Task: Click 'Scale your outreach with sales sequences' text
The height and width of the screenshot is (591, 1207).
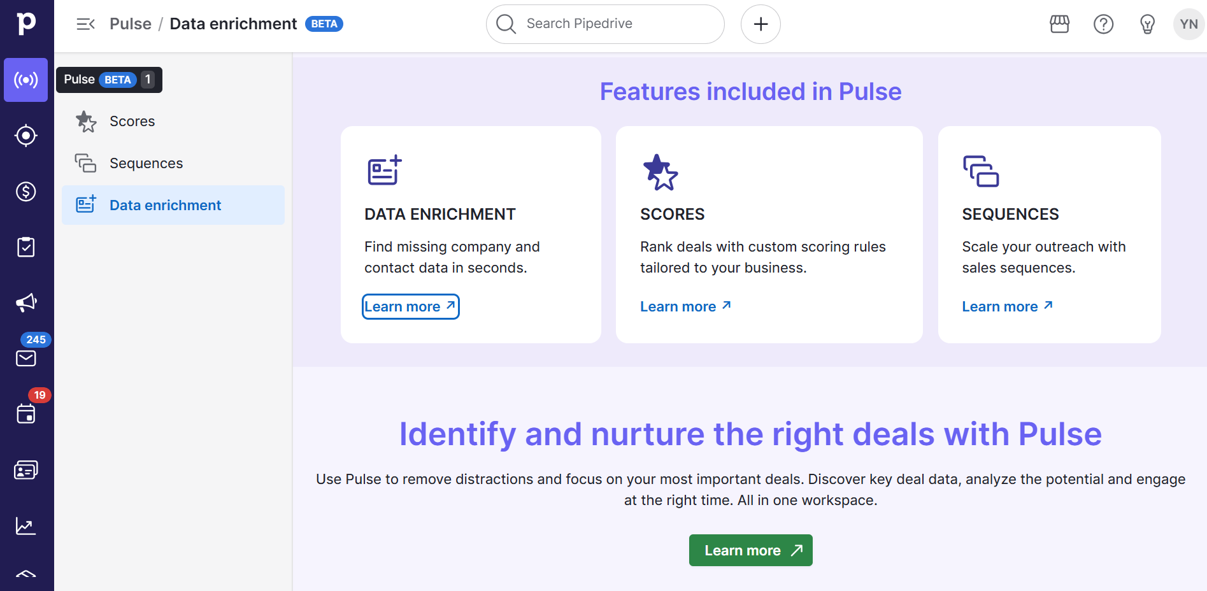Action: [1044, 257]
